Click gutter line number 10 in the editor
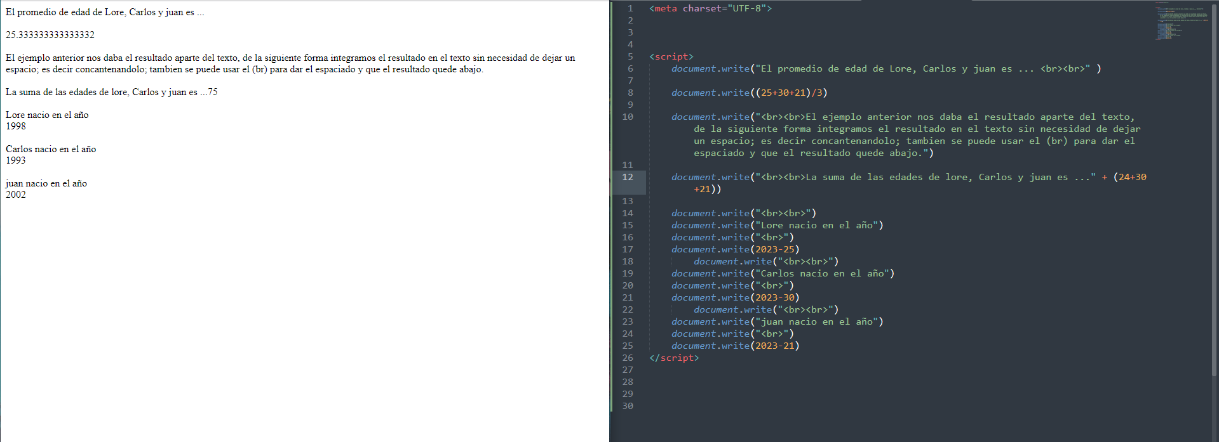 628,117
